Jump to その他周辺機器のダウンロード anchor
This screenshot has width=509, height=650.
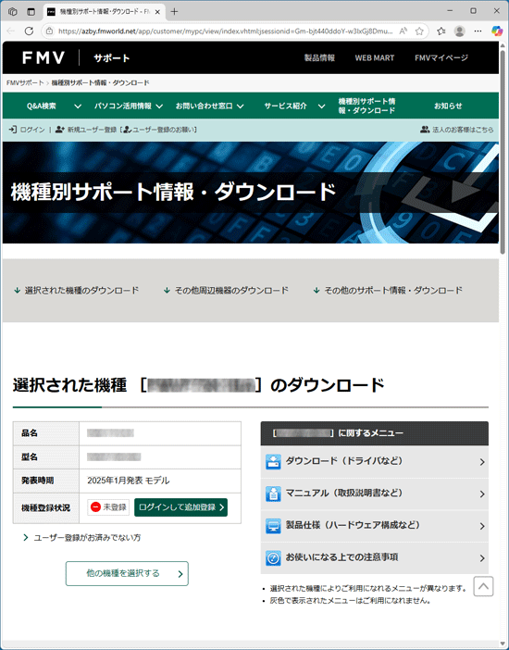[x=231, y=291]
